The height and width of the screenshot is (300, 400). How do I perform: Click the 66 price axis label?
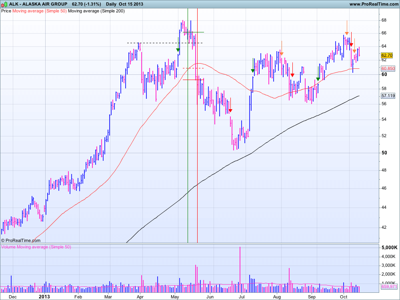pyautogui.click(x=384, y=33)
